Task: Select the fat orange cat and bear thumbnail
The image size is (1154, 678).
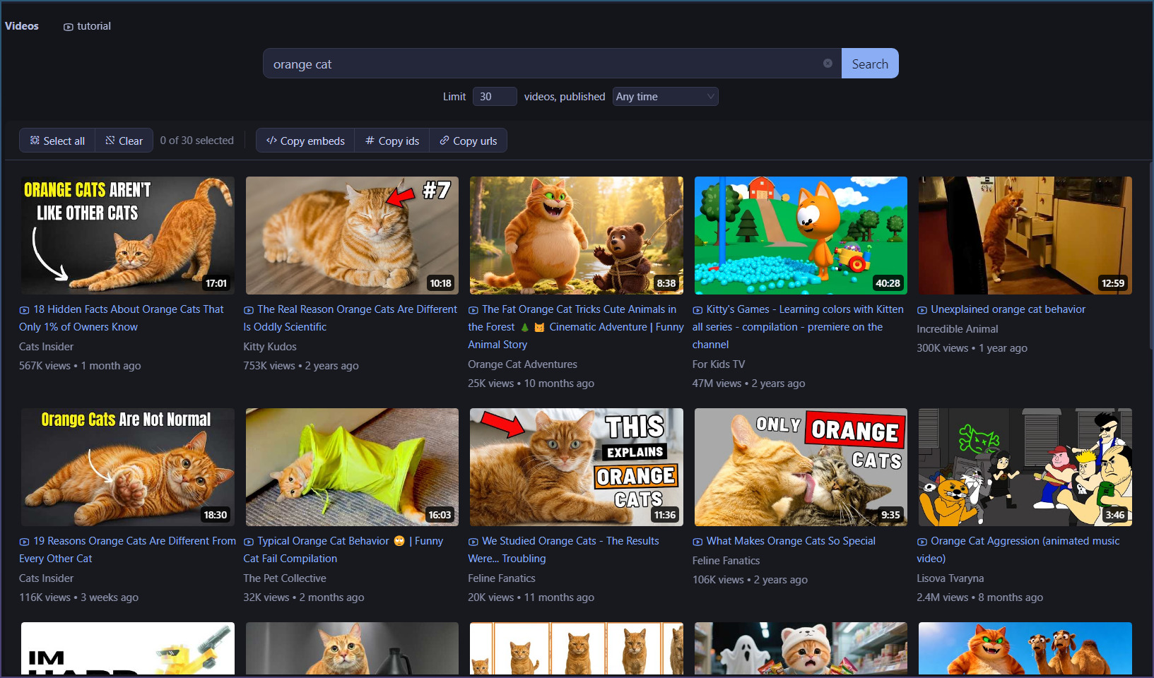Action: point(577,235)
